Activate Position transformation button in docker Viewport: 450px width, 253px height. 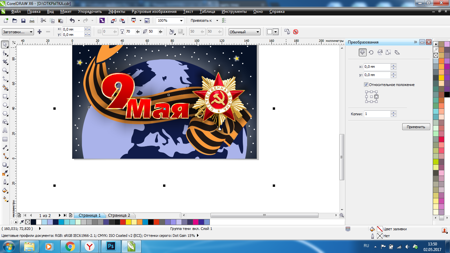pyautogui.click(x=362, y=52)
